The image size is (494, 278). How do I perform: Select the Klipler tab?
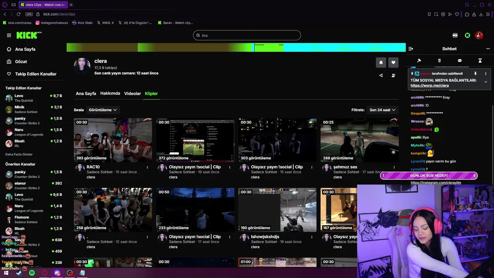[x=151, y=93]
